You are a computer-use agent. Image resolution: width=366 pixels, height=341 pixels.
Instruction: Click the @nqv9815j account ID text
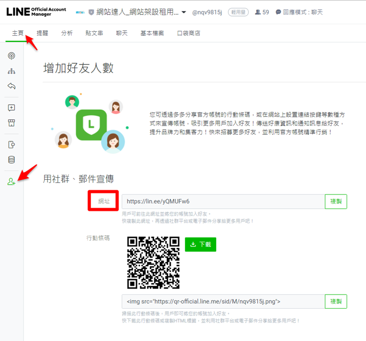(207, 12)
